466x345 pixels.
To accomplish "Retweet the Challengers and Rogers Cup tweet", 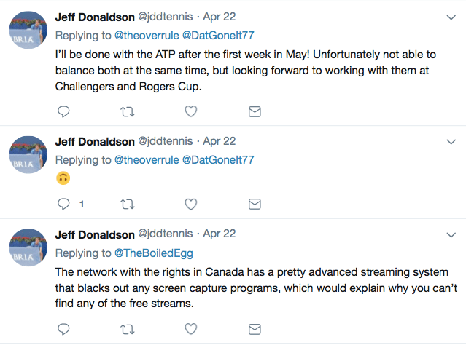I will click(127, 111).
